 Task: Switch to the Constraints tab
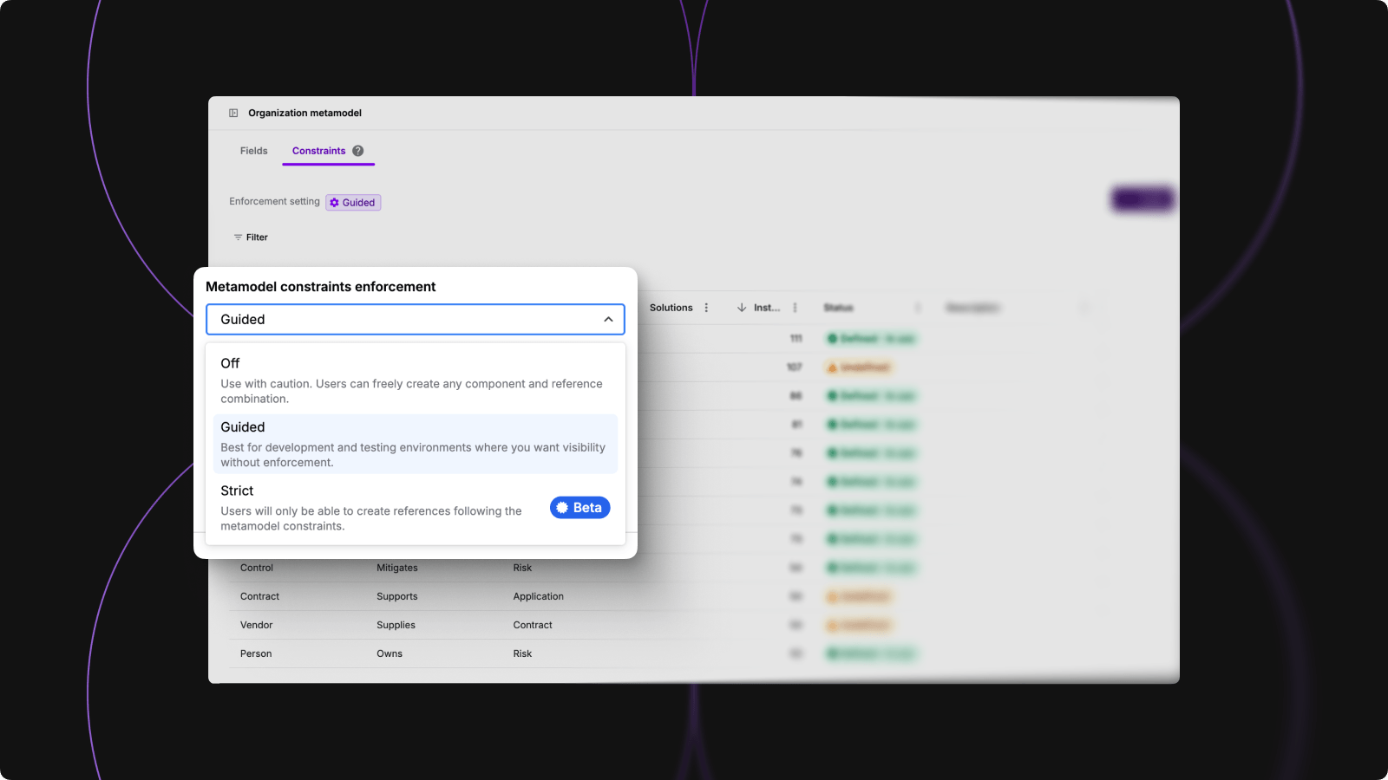pyautogui.click(x=318, y=151)
